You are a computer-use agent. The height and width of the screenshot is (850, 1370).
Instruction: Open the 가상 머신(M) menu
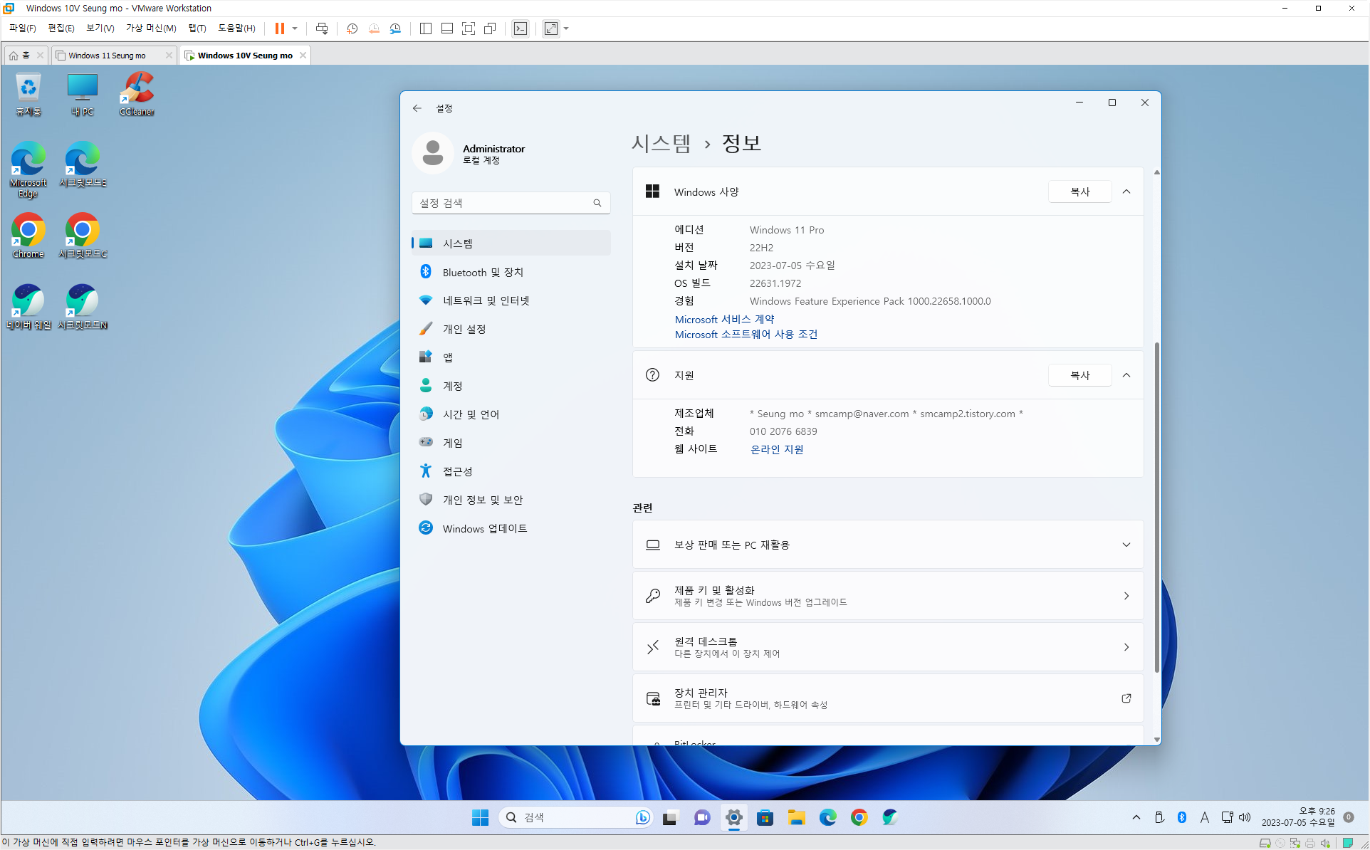[x=151, y=28]
